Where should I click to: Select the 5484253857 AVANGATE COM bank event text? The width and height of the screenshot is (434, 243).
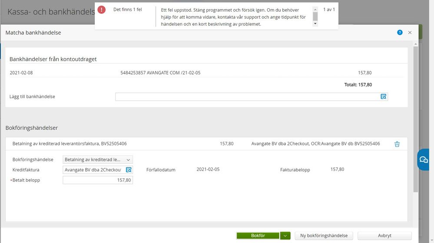[161, 73]
